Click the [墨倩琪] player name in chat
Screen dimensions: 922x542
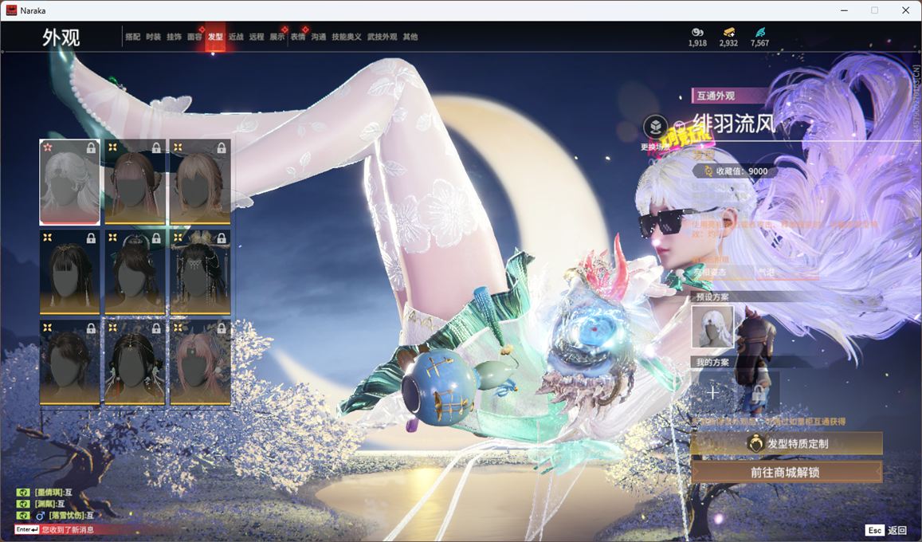click(x=49, y=493)
